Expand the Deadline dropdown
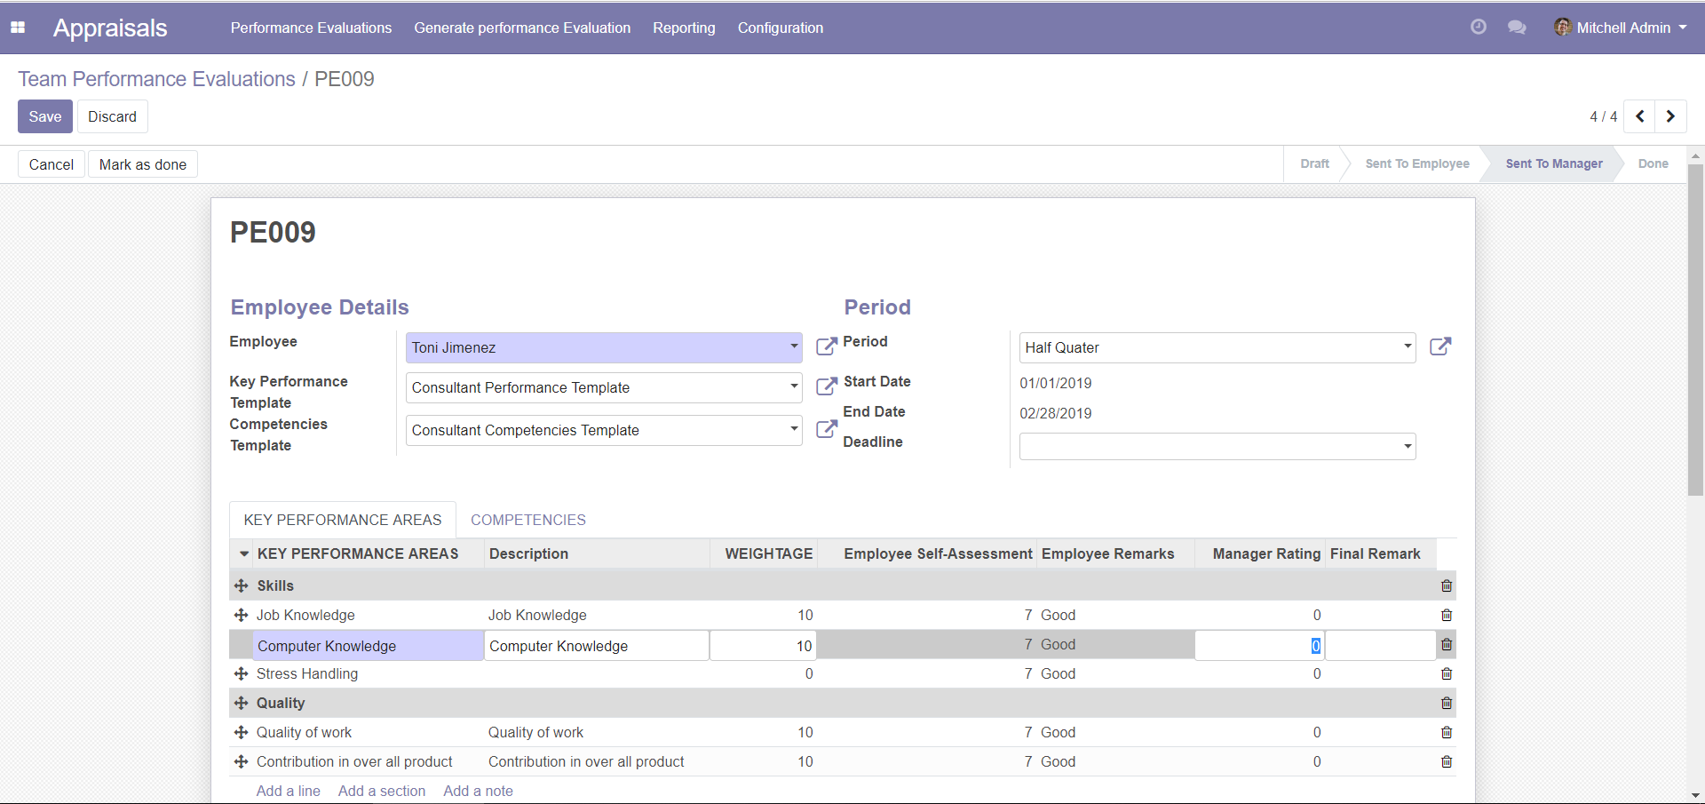Image resolution: width=1705 pixels, height=804 pixels. pyautogui.click(x=1407, y=447)
